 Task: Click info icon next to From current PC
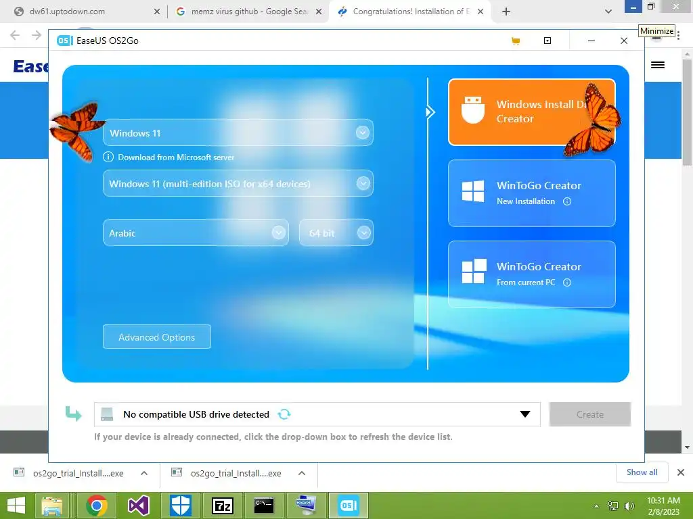tap(567, 282)
